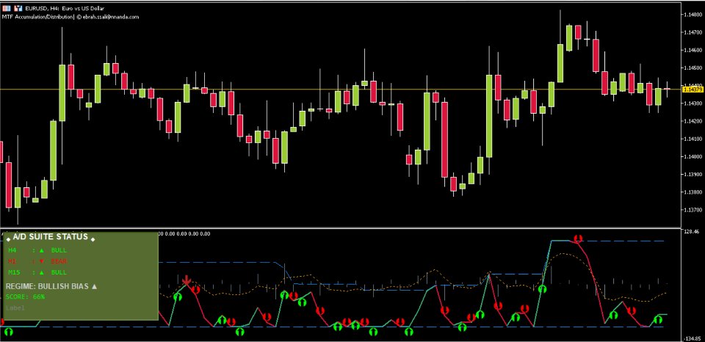Click the green up-arrow signal below the status panel

click(x=9, y=332)
